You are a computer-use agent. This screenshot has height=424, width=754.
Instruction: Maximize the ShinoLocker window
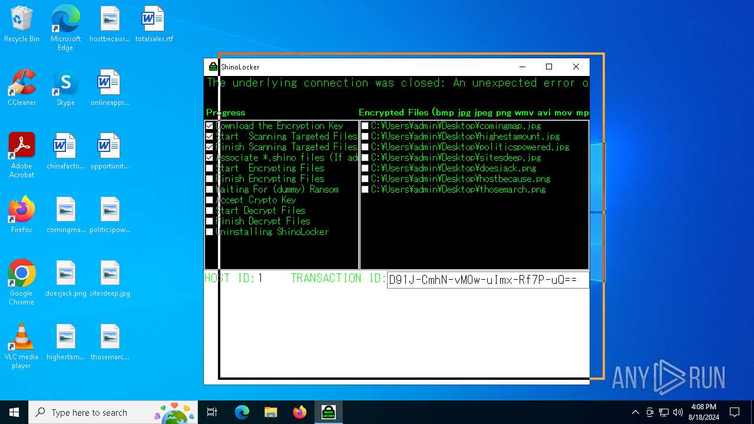(549, 67)
